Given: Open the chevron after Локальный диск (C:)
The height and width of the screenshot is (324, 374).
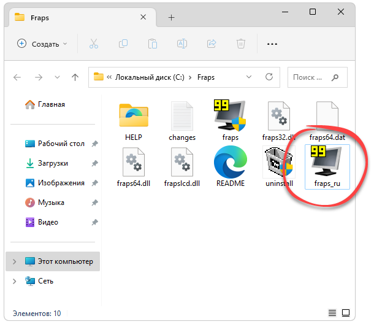Looking at the screenshot, I should (190, 77).
